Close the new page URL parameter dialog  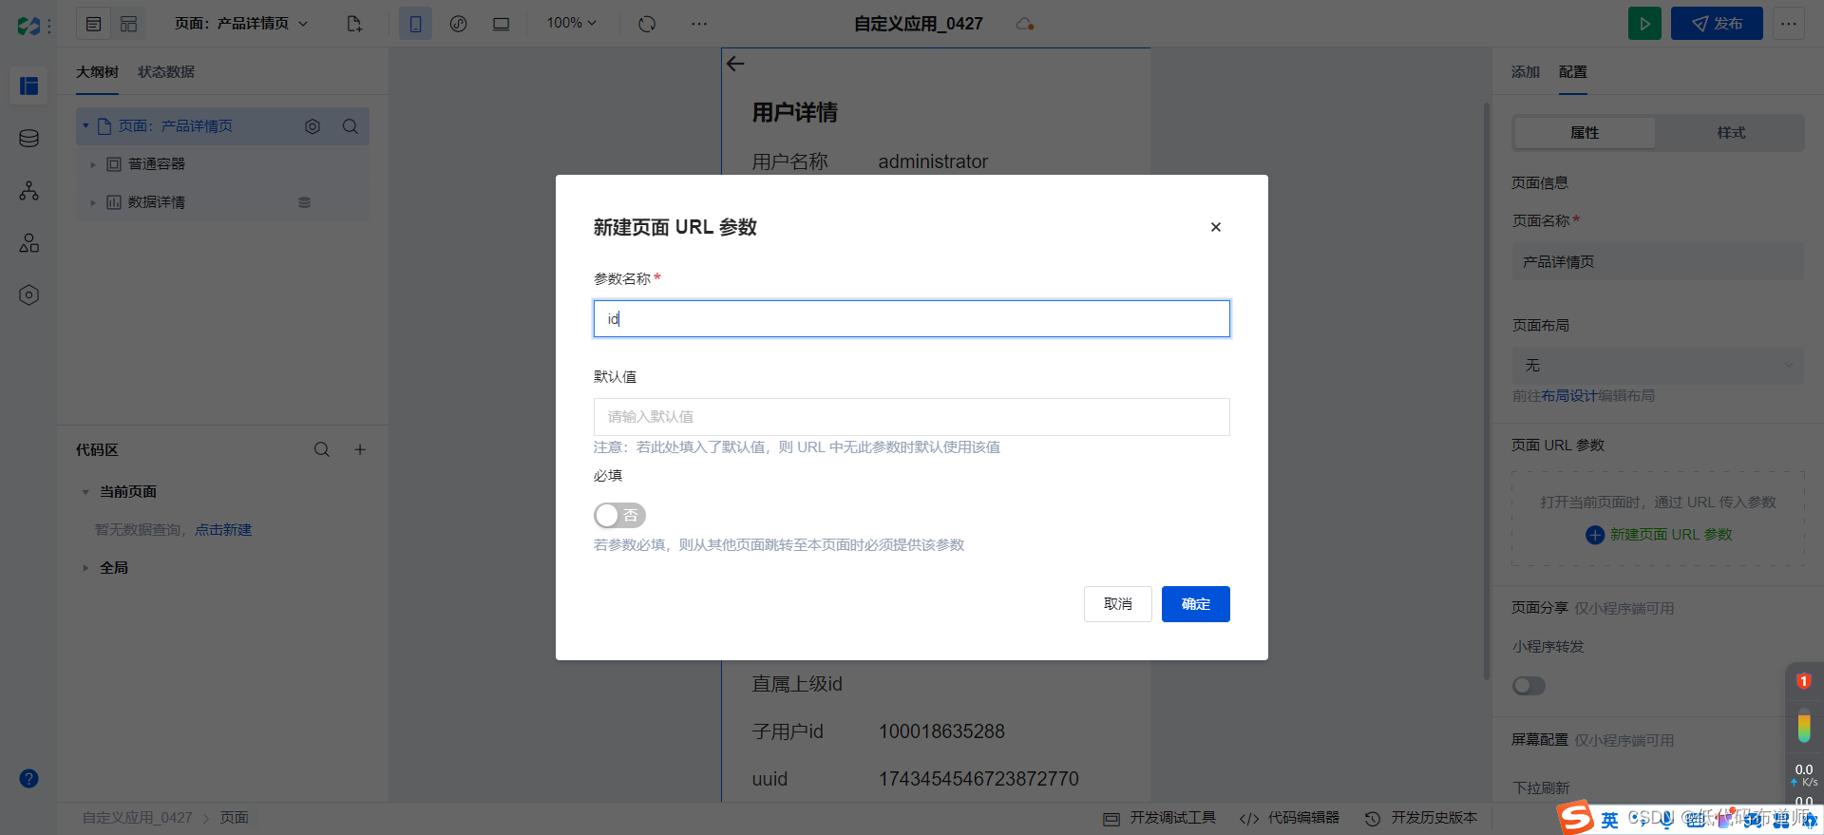click(1215, 227)
